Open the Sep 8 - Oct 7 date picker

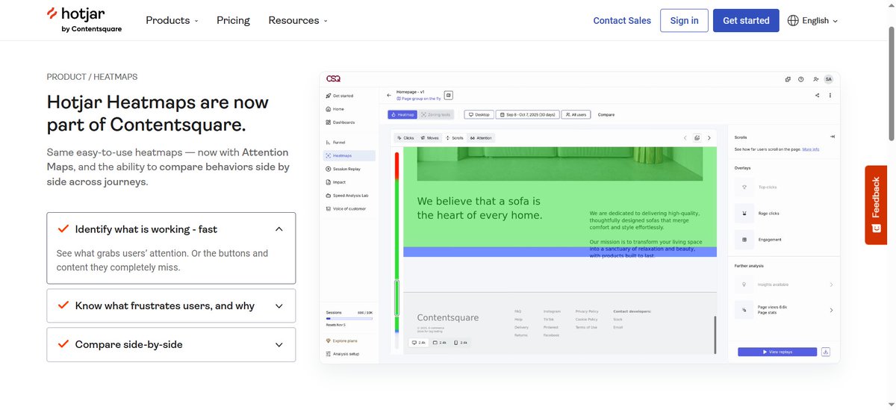click(x=527, y=114)
